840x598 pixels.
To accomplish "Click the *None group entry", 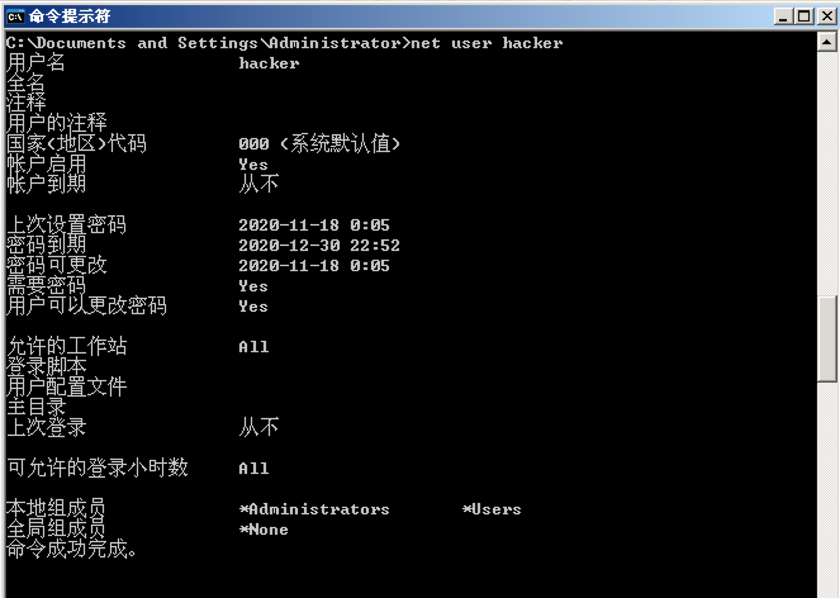I will (x=264, y=530).
